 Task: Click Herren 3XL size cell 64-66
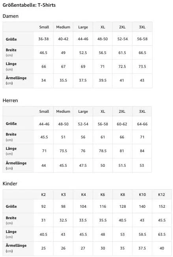click(x=142, y=124)
